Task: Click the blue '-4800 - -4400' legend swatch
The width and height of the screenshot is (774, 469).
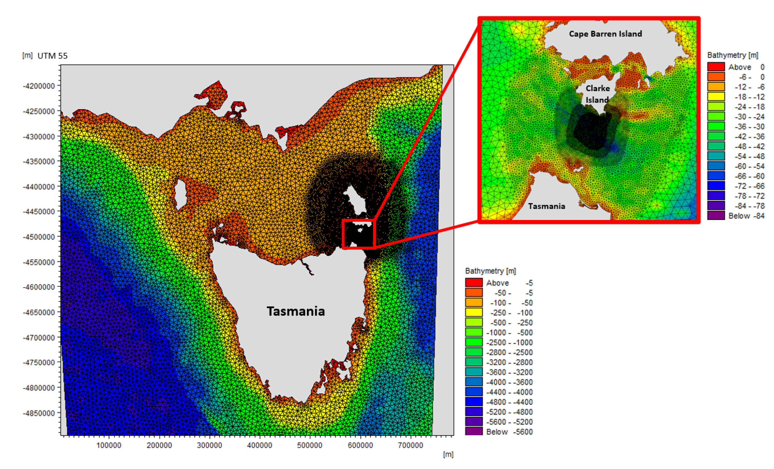Action: click(x=474, y=402)
